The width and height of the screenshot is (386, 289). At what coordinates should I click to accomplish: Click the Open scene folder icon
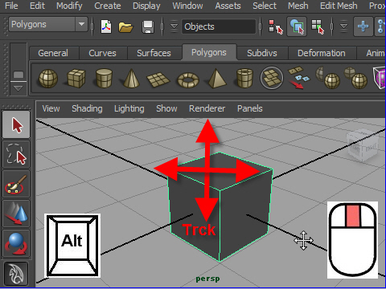tap(125, 26)
